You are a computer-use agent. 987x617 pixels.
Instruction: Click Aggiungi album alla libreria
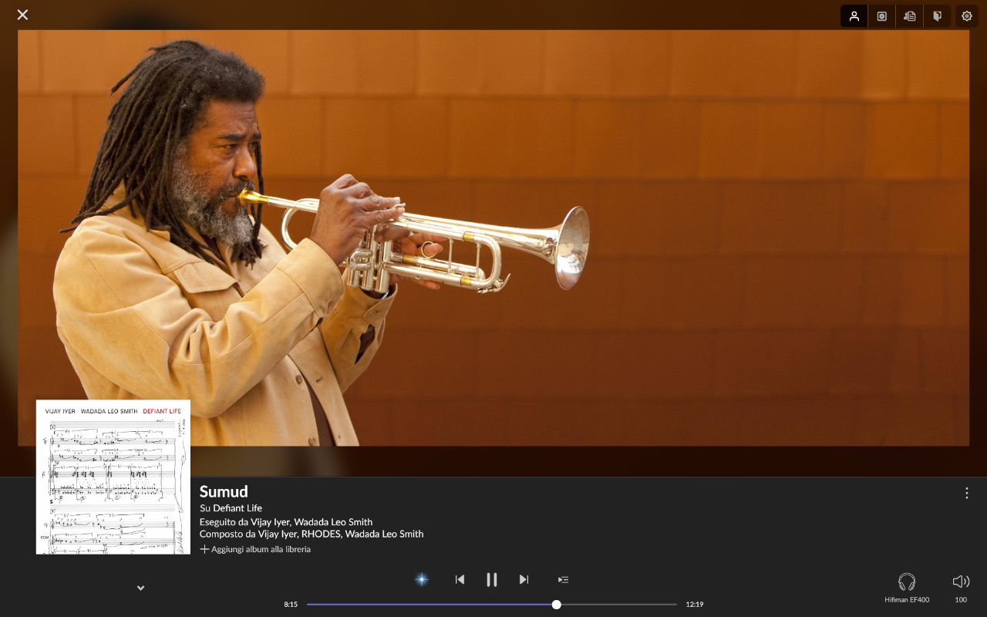tap(255, 549)
